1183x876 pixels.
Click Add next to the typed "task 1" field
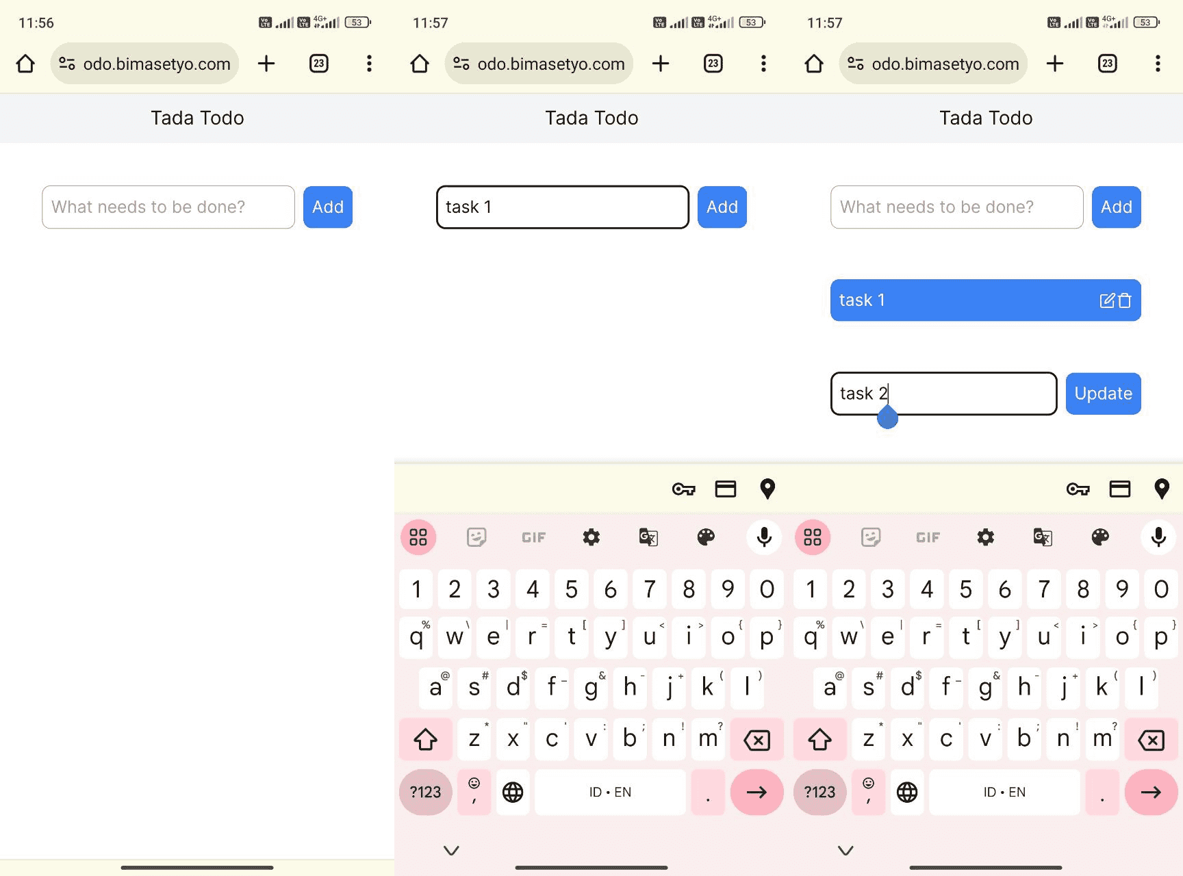point(722,207)
